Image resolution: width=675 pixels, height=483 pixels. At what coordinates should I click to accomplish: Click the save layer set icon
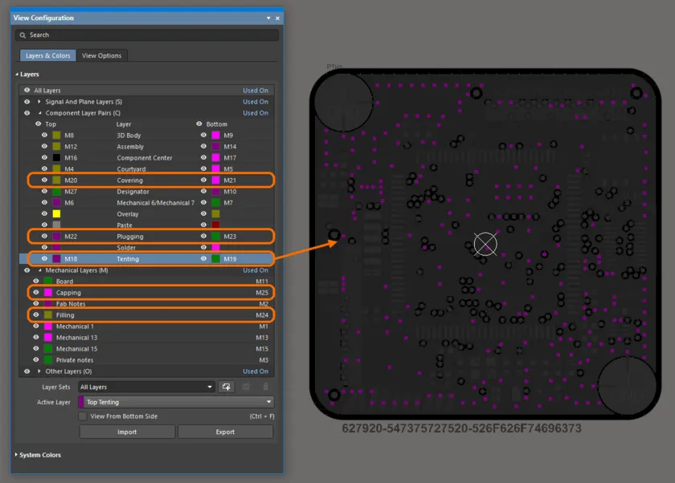[247, 387]
